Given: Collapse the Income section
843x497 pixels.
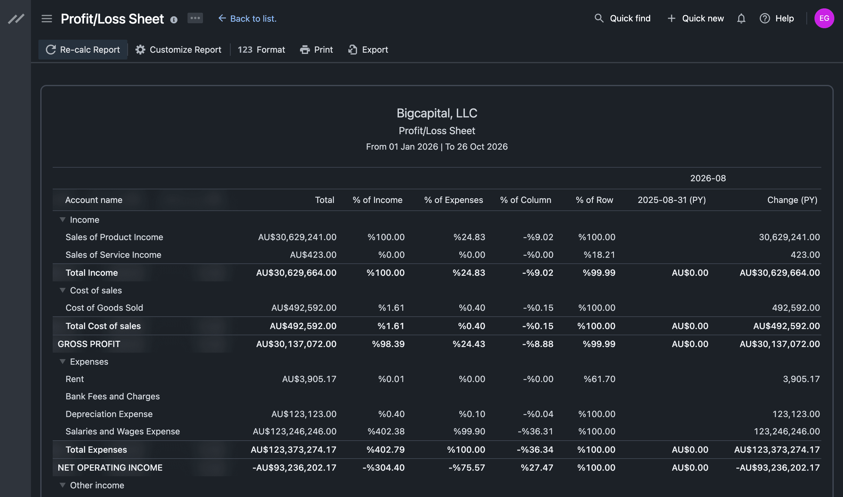Looking at the screenshot, I should pyautogui.click(x=62, y=220).
